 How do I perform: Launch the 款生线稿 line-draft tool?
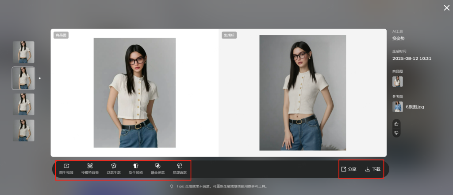pos(135,169)
